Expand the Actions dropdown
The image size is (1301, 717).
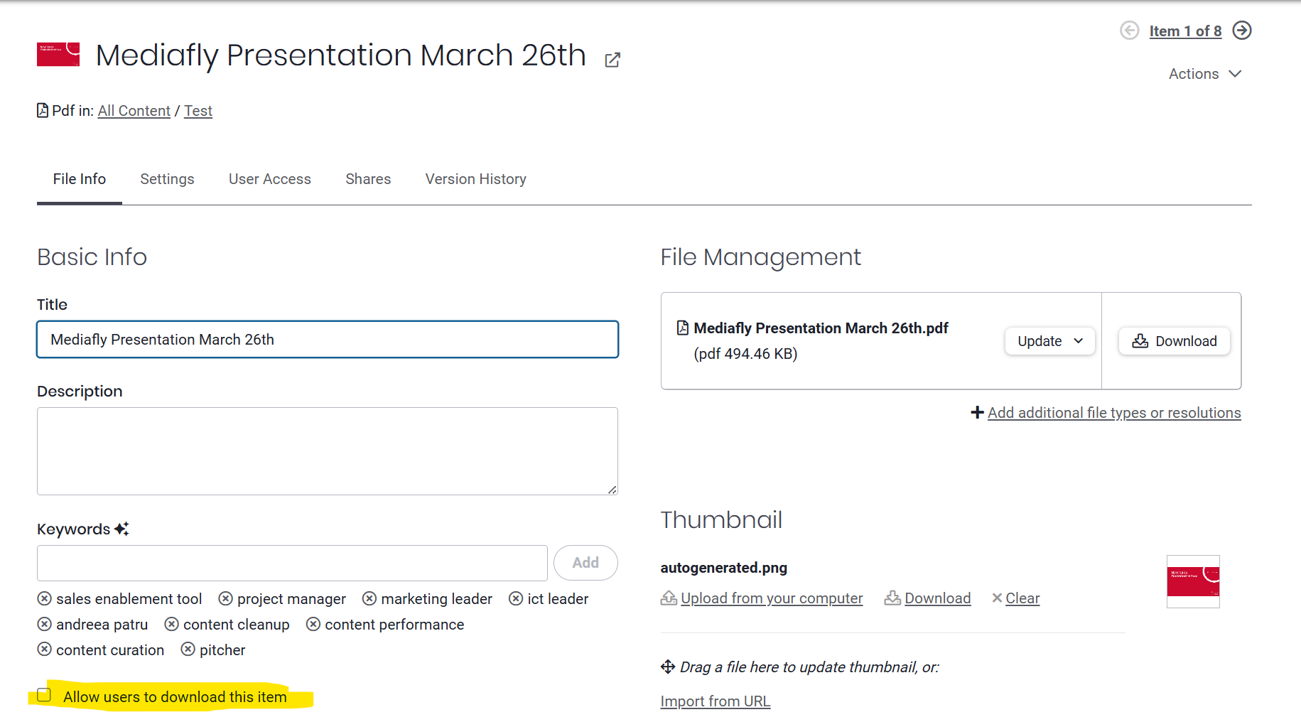click(1205, 74)
